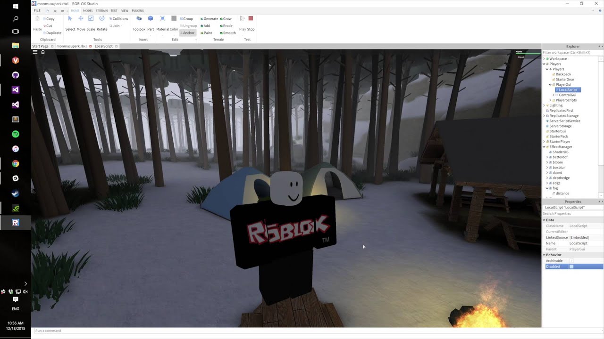Open Chrome from the taskbar
The image size is (604, 339).
[x=16, y=164]
